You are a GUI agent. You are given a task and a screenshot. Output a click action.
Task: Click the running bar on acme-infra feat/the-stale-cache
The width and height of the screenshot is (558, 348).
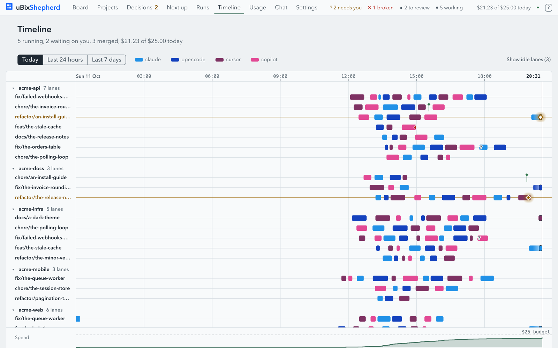[535, 248]
